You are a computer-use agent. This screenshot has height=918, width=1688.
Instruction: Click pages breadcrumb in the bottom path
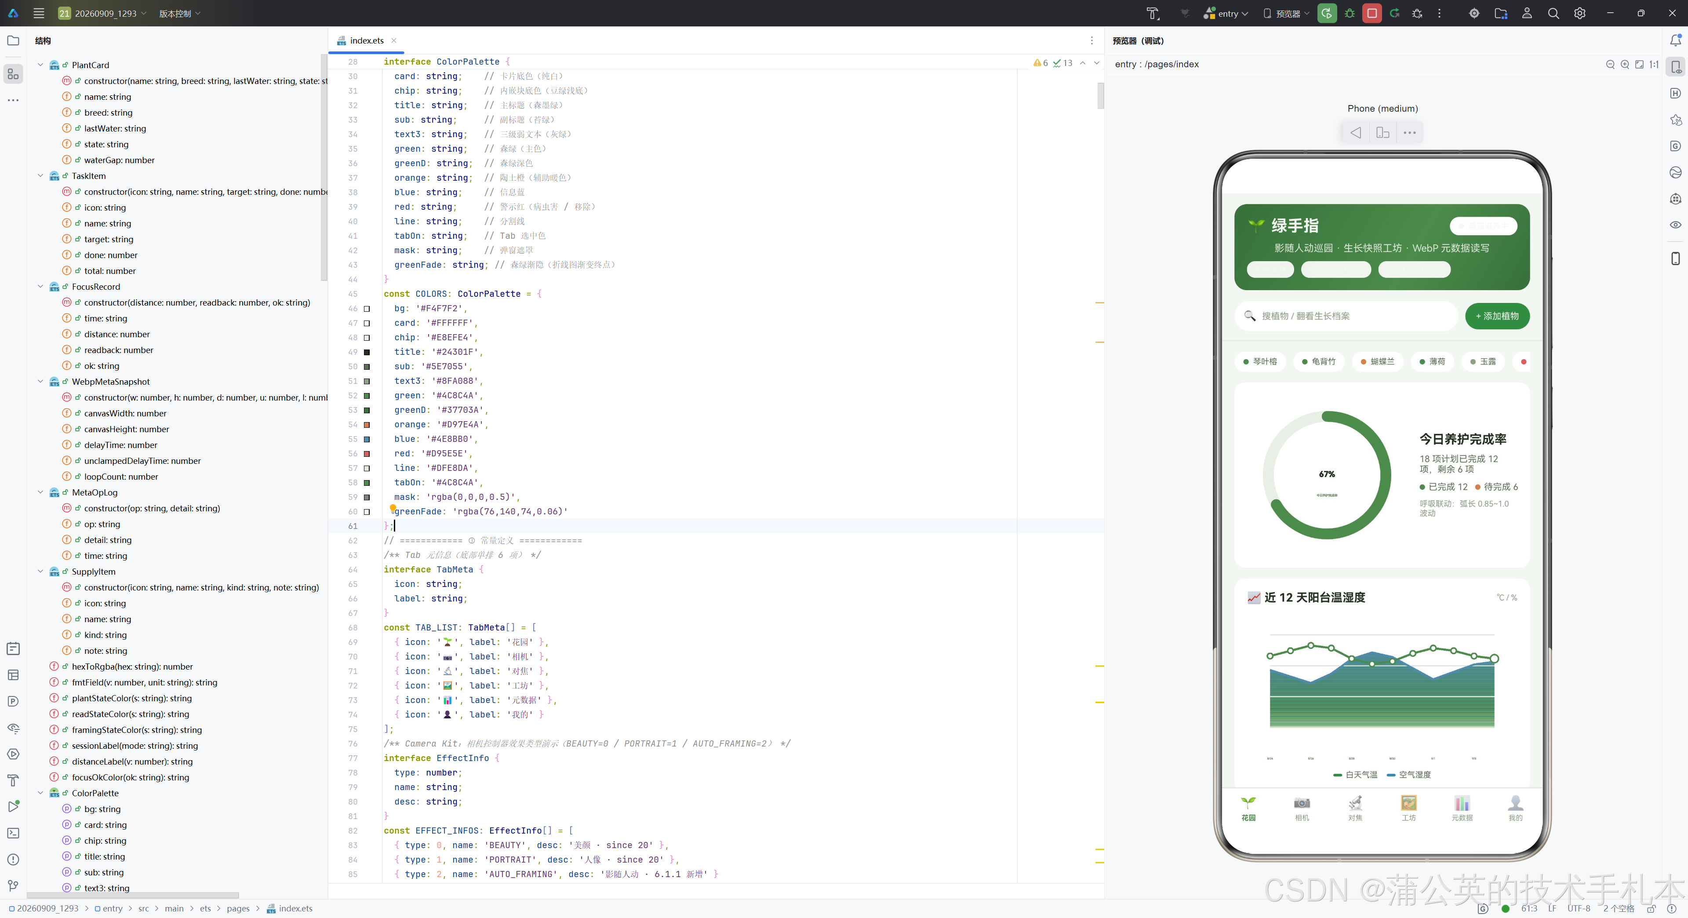[x=238, y=909]
